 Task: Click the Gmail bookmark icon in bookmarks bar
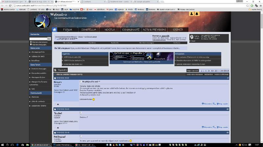(x=108, y=9)
